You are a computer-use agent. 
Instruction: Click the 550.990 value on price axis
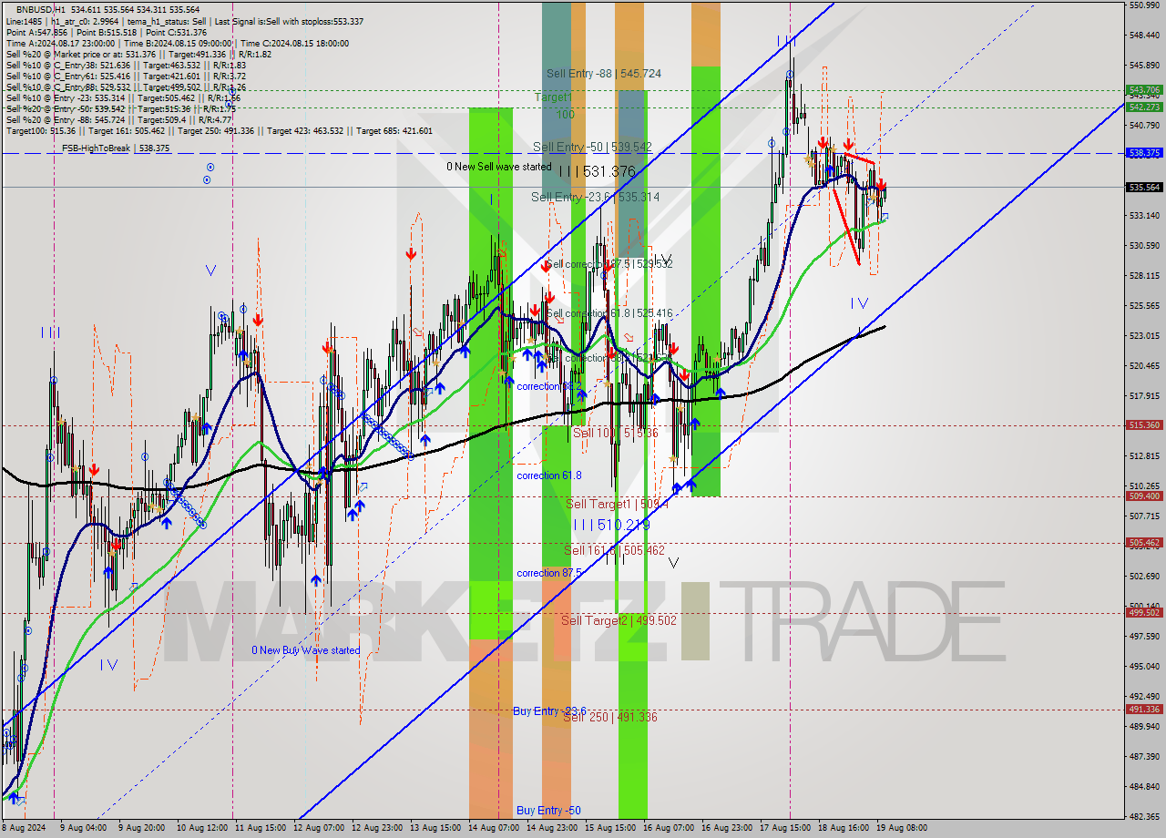tap(1144, 5)
